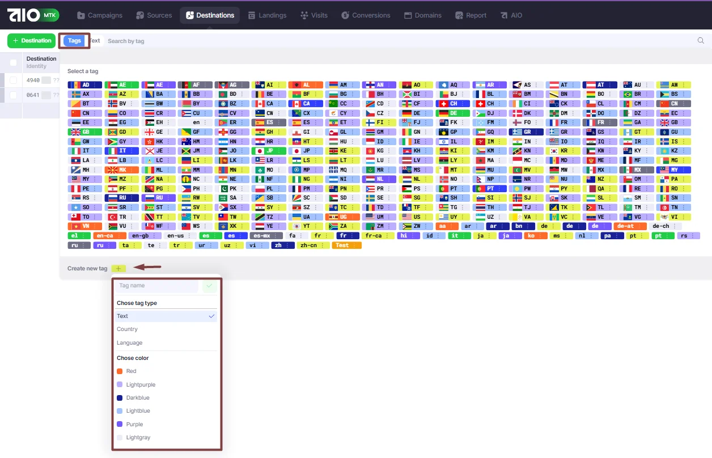Select the VN flag tag
The width and height of the screenshot is (712, 458).
pos(85,226)
